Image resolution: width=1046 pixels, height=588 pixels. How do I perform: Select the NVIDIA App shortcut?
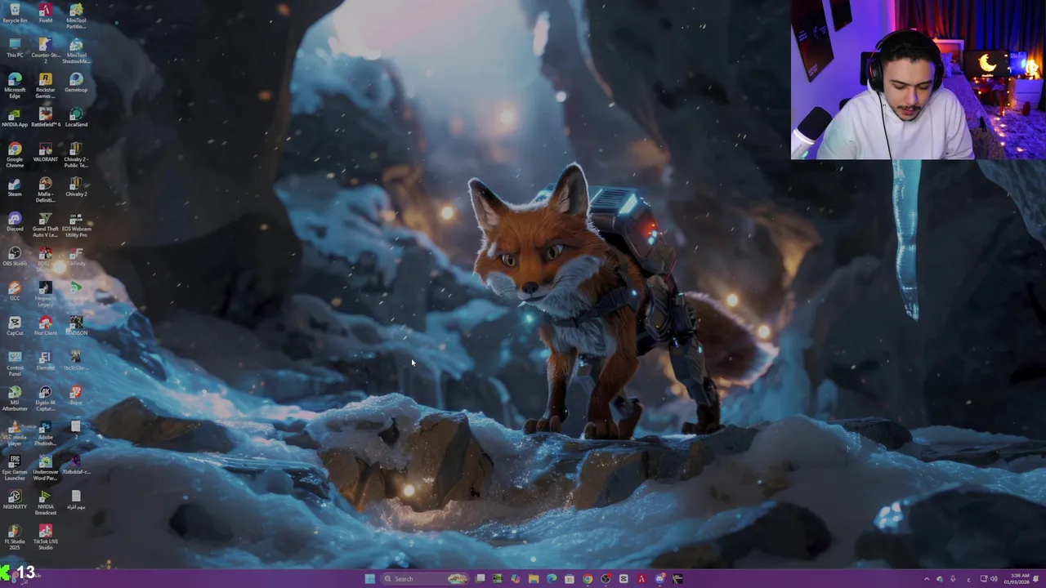[x=15, y=118]
